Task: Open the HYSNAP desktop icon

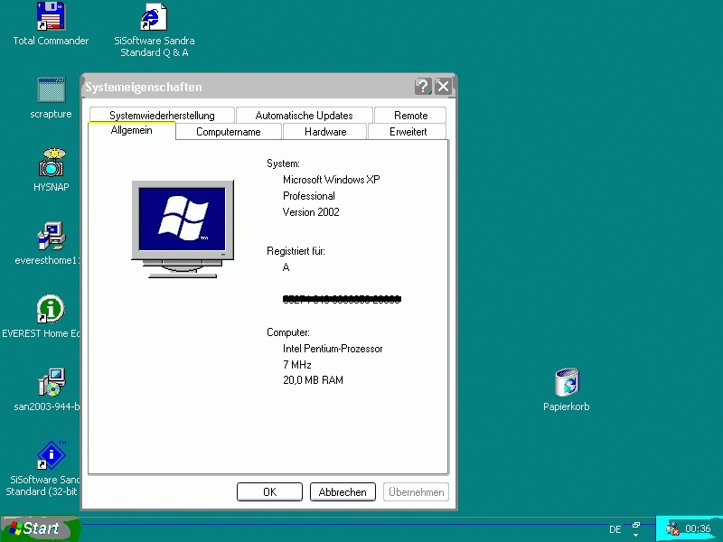Action: (x=50, y=163)
